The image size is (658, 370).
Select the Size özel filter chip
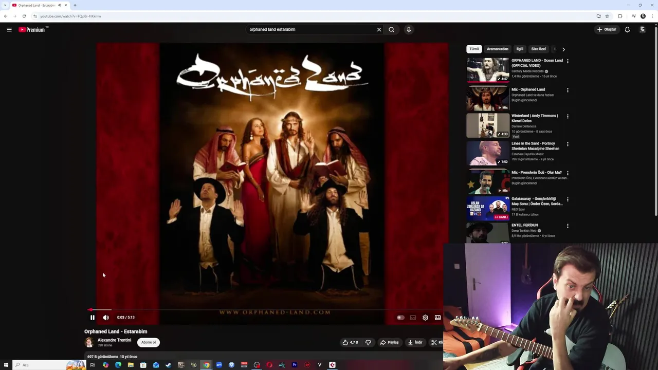click(x=538, y=49)
